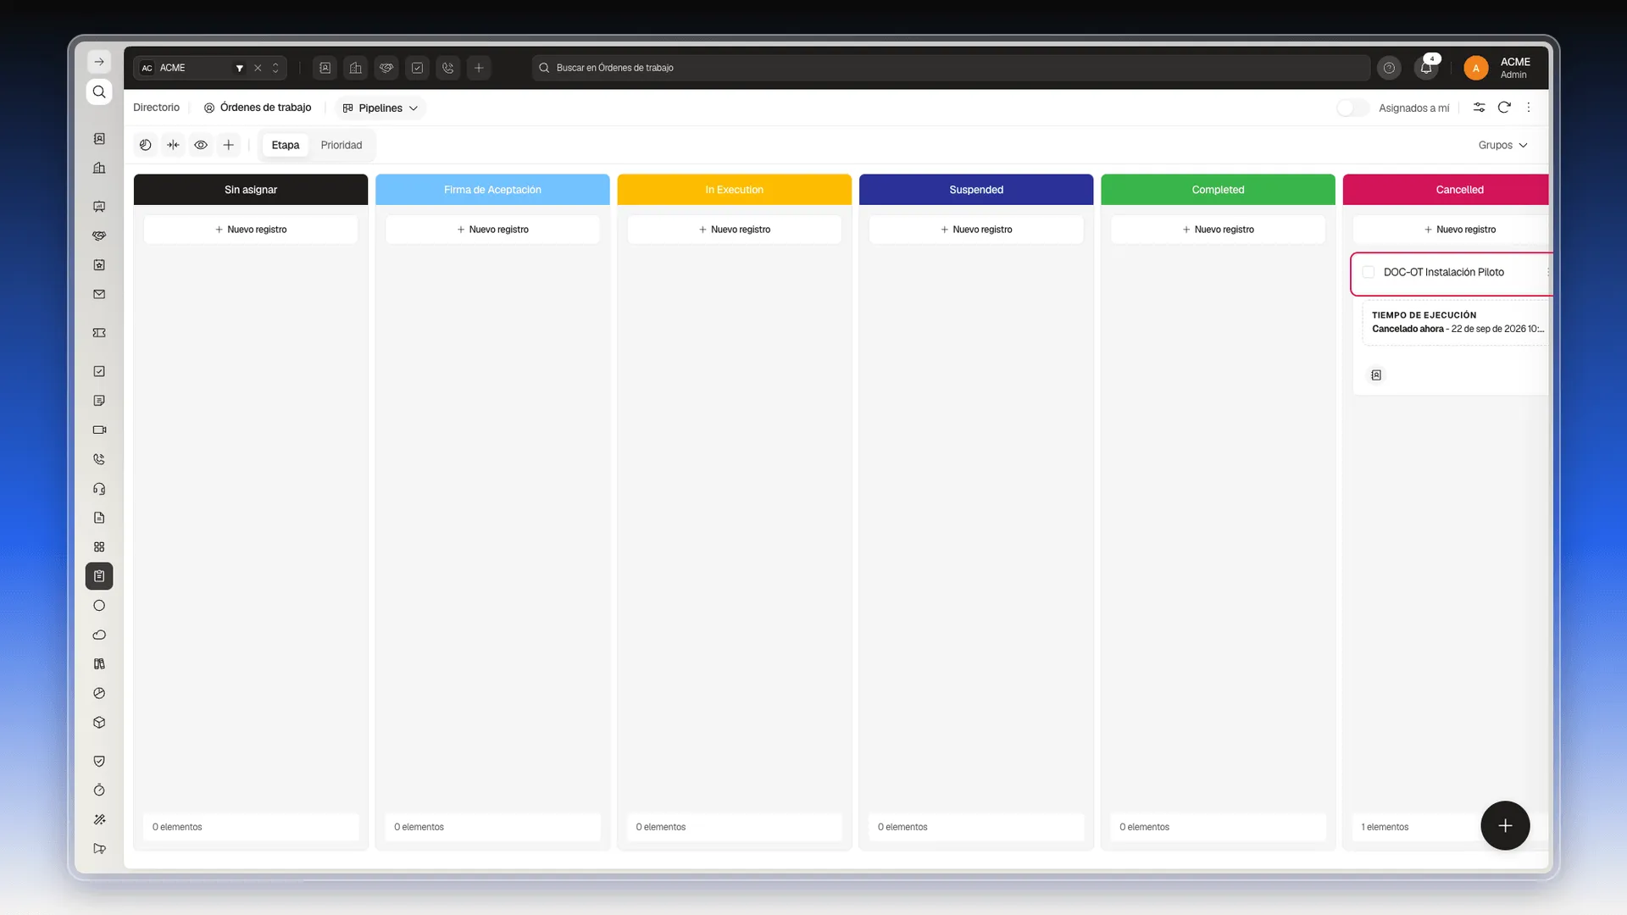Switch to the Etapa tab
The height and width of the screenshot is (915, 1627).
[x=286, y=145]
